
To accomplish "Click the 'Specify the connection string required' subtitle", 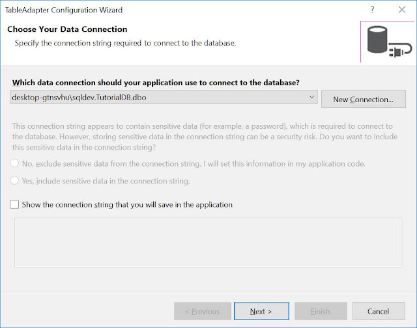I will (x=125, y=43).
